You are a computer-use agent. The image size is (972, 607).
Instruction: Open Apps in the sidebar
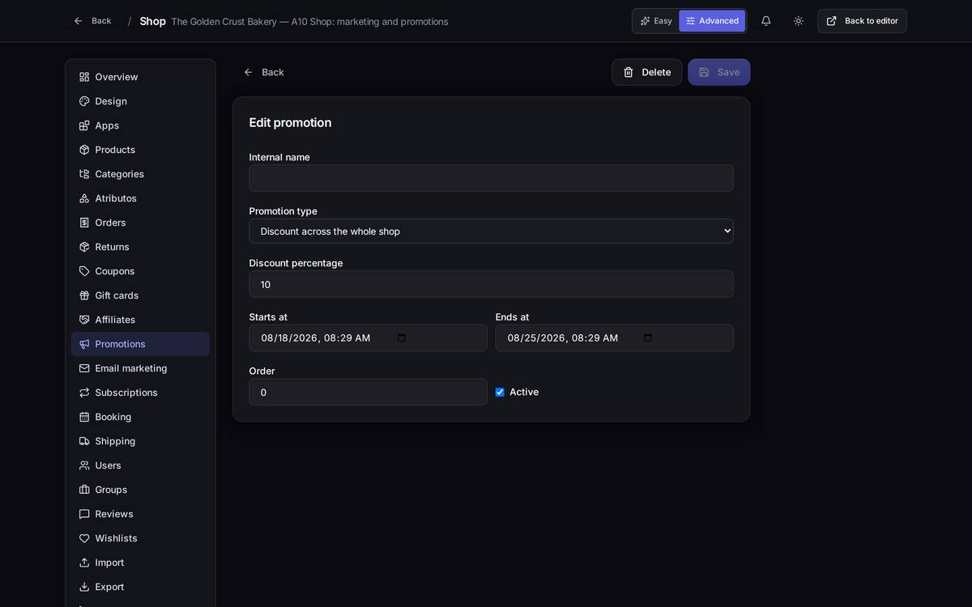tap(140, 125)
